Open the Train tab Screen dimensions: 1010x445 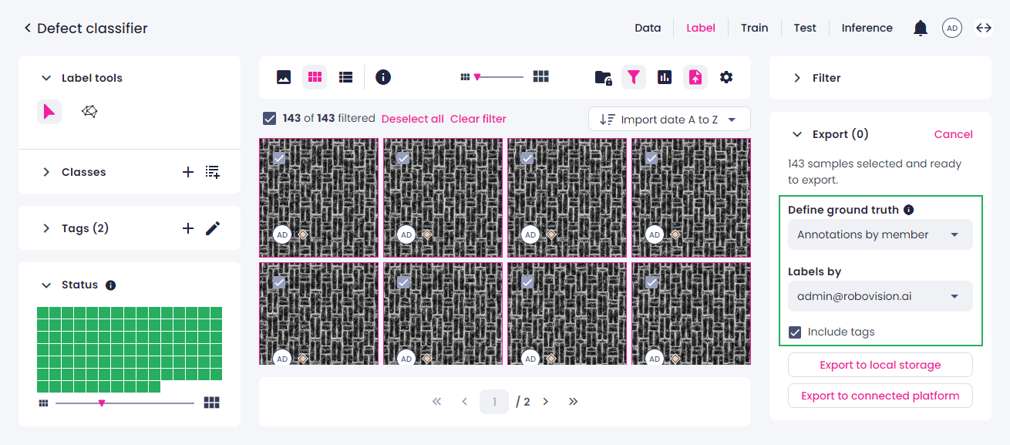click(755, 28)
